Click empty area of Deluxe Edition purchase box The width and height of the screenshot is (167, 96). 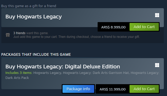(x=32, y=84)
